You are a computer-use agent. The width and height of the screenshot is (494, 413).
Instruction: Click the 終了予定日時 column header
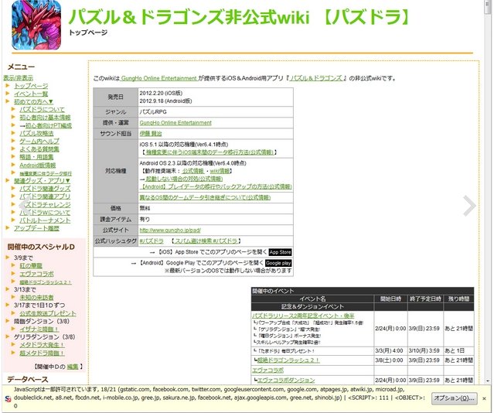(425, 299)
